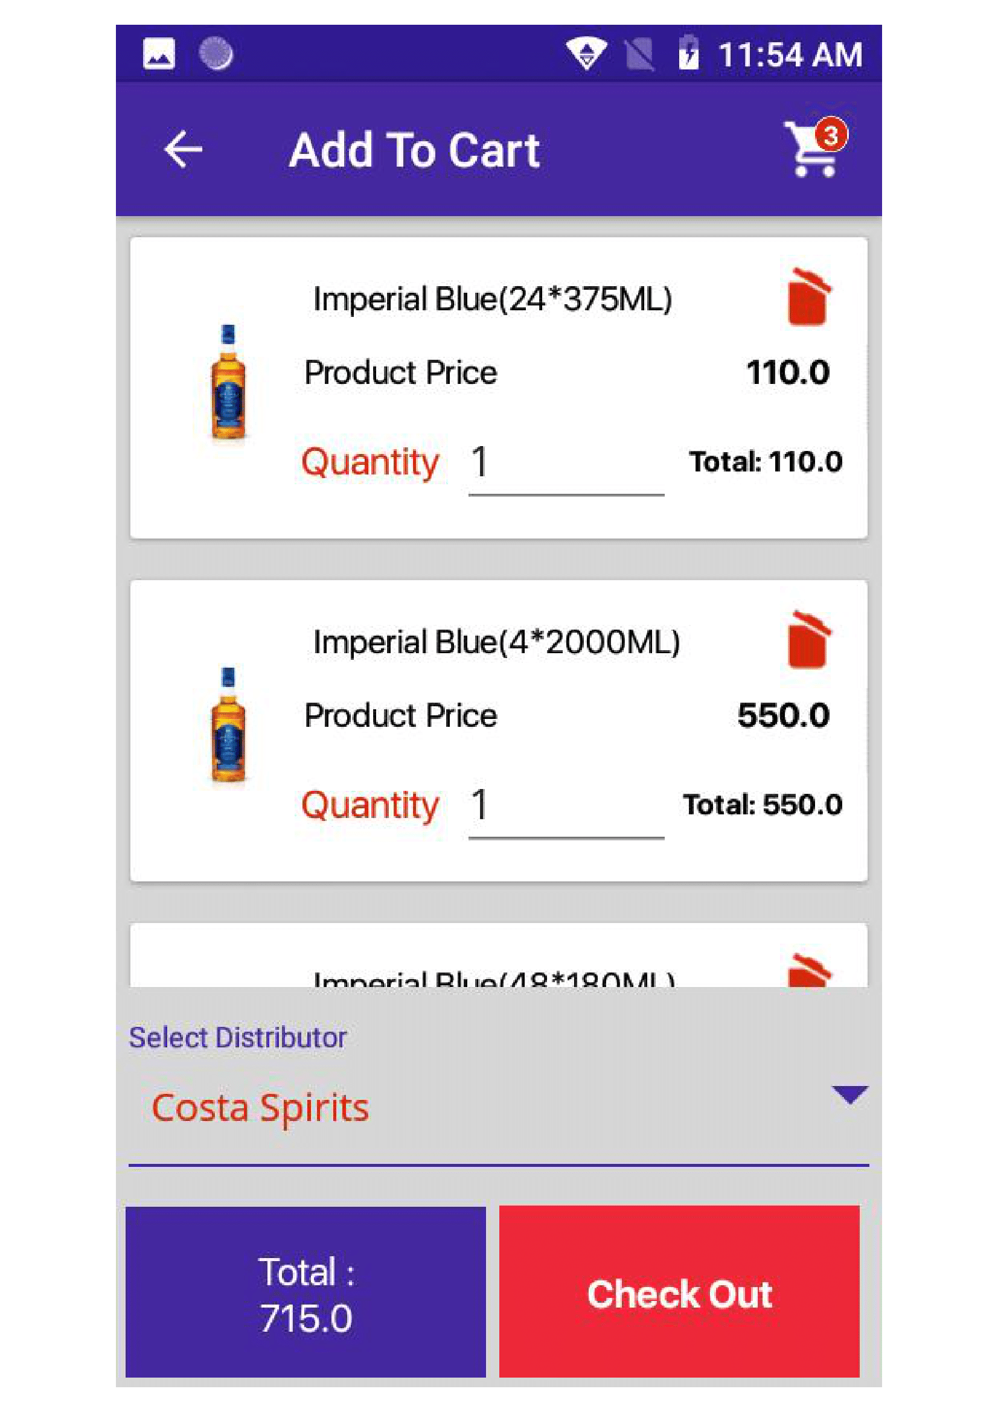Tap the circular notification icon in status bar

pyautogui.click(x=217, y=54)
